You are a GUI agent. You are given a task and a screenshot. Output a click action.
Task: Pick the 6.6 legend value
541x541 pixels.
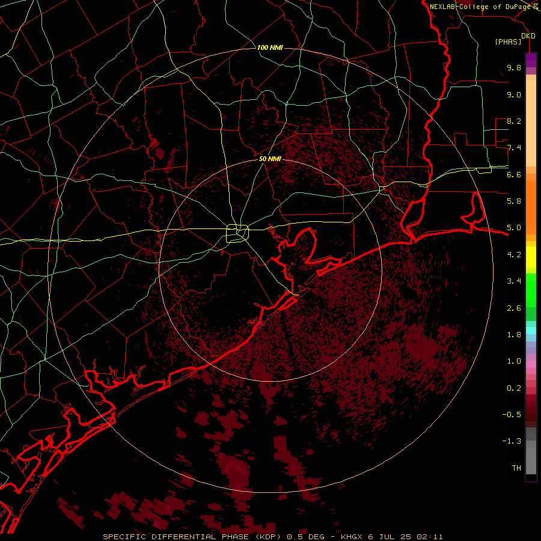tap(514, 174)
